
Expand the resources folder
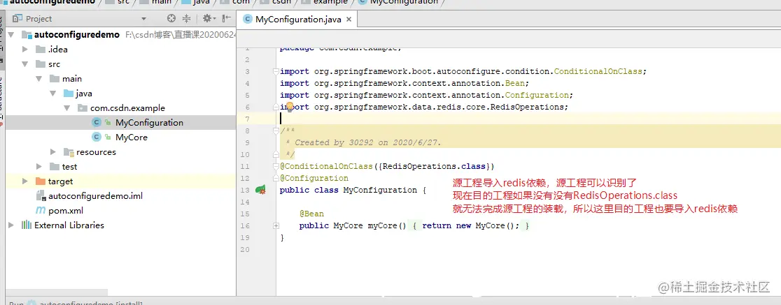pyautogui.click(x=52, y=152)
